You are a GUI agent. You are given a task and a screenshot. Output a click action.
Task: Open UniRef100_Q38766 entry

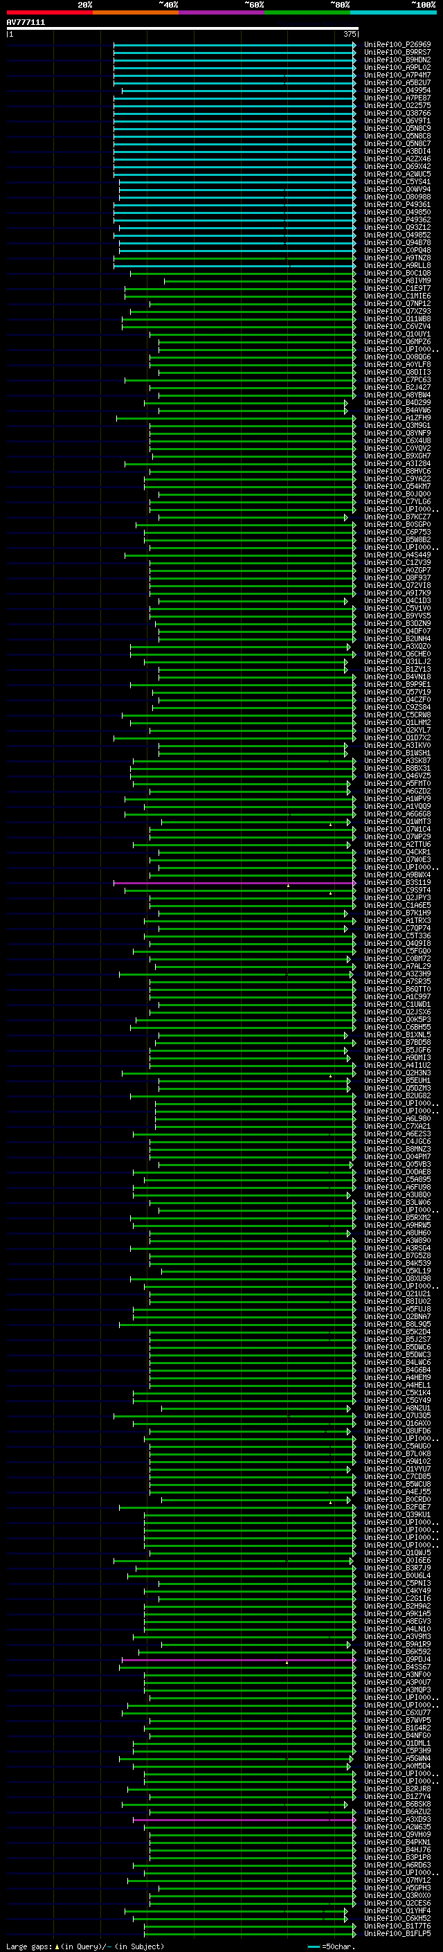397,113
